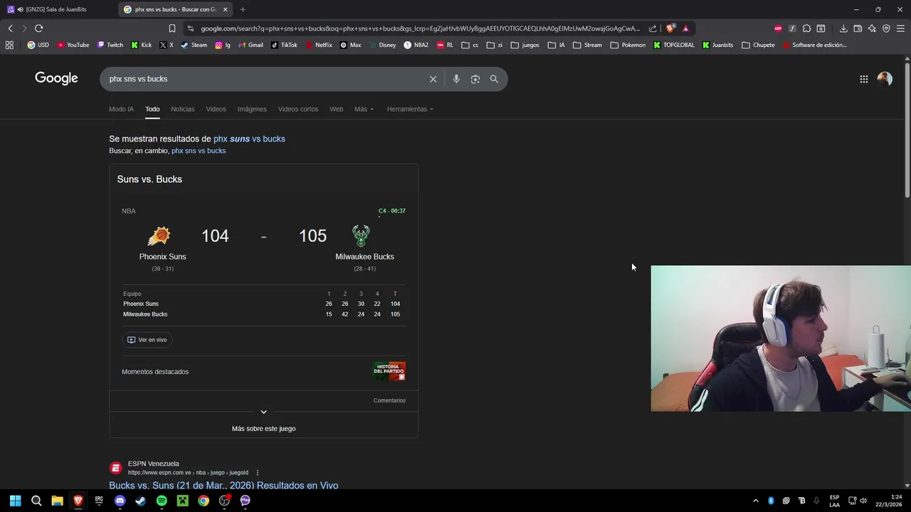Open the Historia del Partido thumbnail
This screenshot has height=512, width=911.
coord(389,371)
